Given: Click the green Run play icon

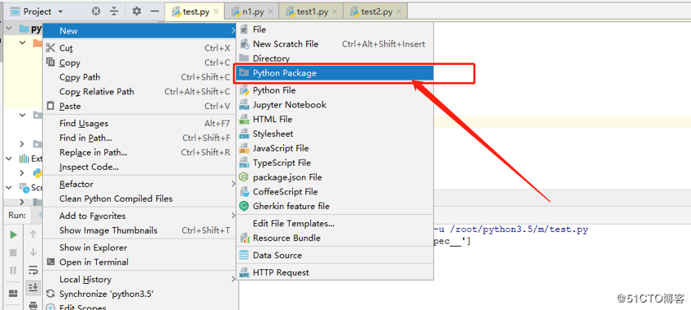Looking at the screenshot, I should pyautogui.click(x=13, y=234).
